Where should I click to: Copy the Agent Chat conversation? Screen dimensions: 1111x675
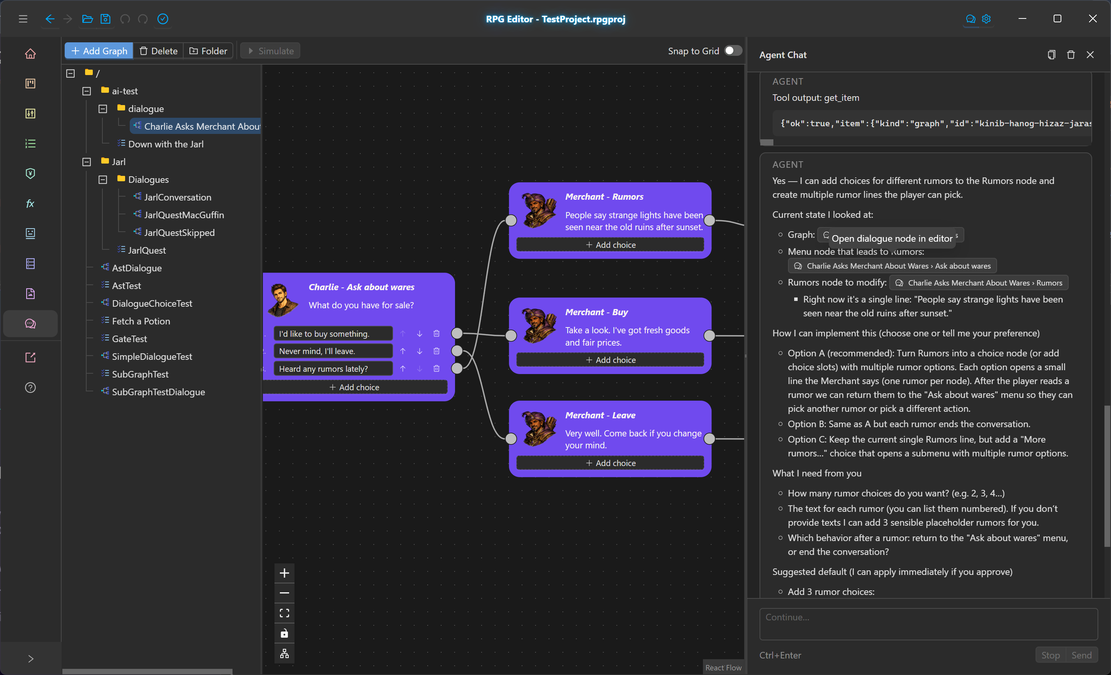click(x=1051, y=55)
